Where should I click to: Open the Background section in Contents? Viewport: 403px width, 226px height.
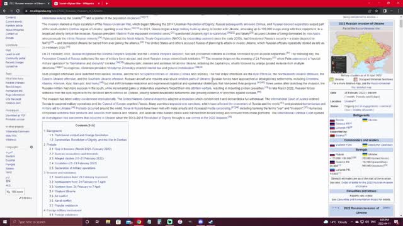(x=54, y=131)
